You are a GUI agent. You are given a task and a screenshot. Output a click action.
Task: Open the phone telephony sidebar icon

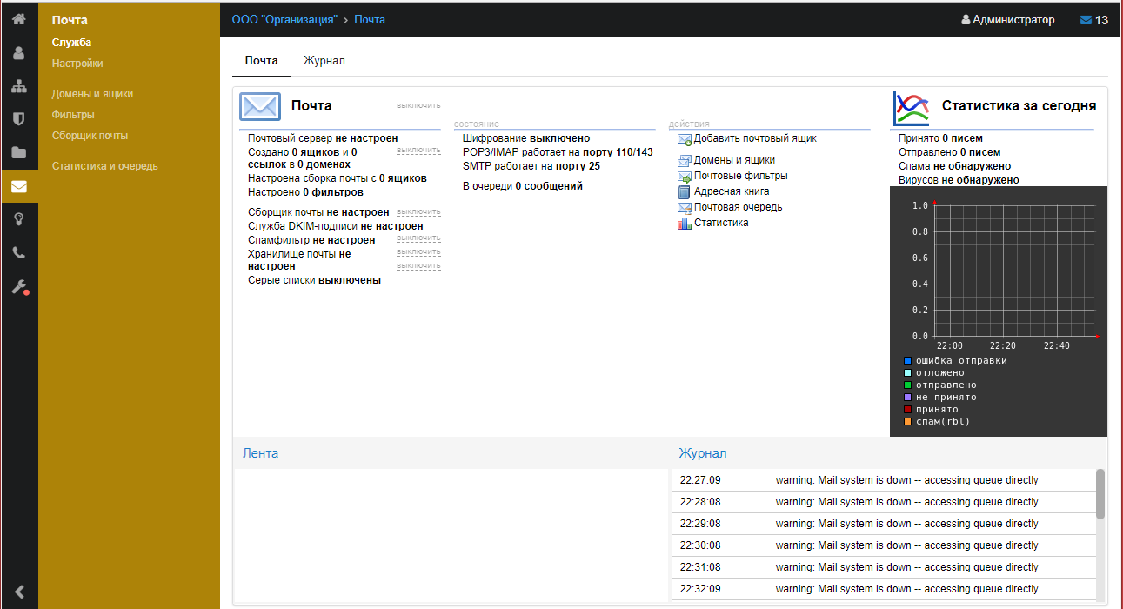[18, 253]
